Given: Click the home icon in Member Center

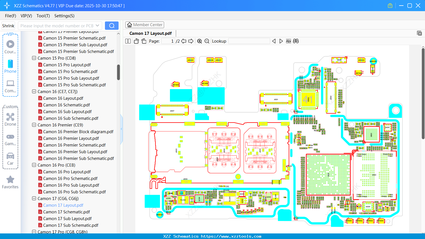Looking at the screenshot, I should click(129, 25).
